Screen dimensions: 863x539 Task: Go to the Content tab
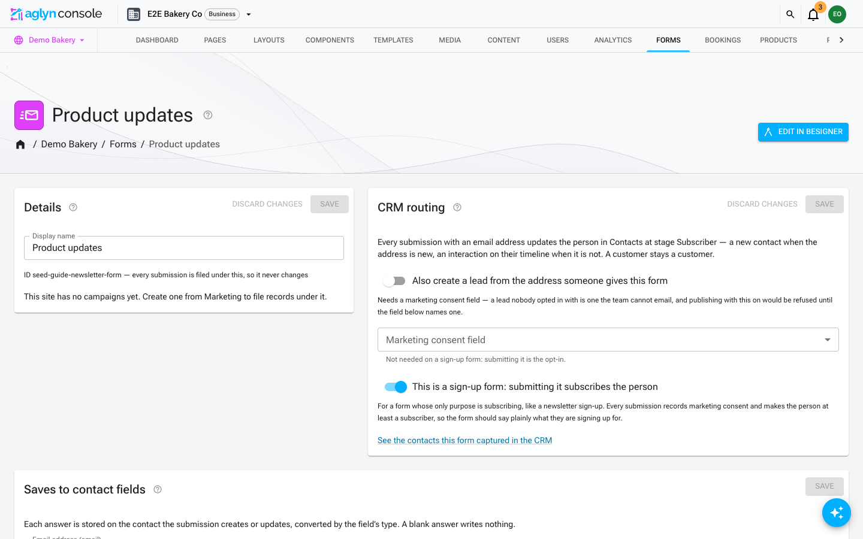pyautogui.click(x=503, y=40)
